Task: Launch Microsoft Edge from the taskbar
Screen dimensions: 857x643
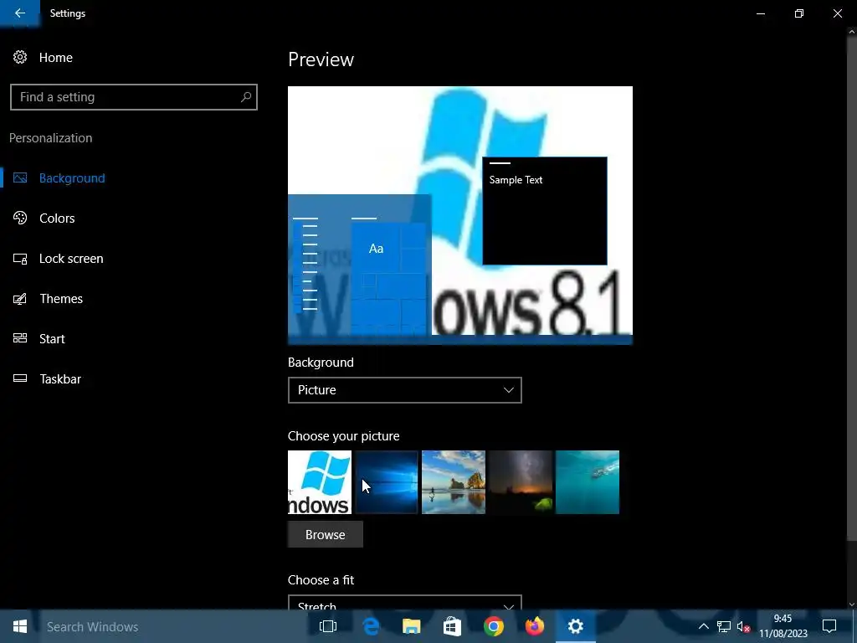Action: pyautogui.click(x=371, y=626)
